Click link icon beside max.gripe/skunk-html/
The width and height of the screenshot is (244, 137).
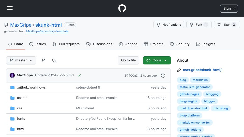point(179,70)
